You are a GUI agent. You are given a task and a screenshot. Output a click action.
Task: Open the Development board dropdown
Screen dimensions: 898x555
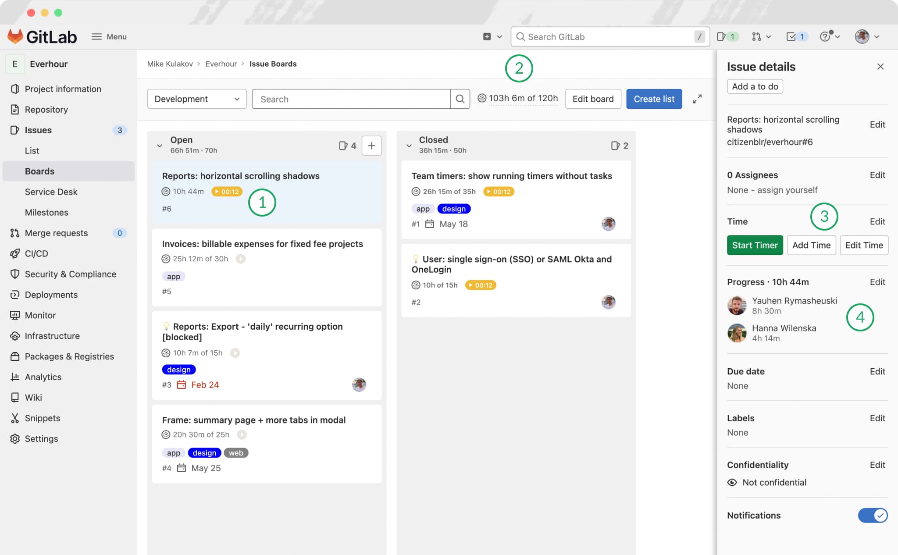click(x=196, y=99)
